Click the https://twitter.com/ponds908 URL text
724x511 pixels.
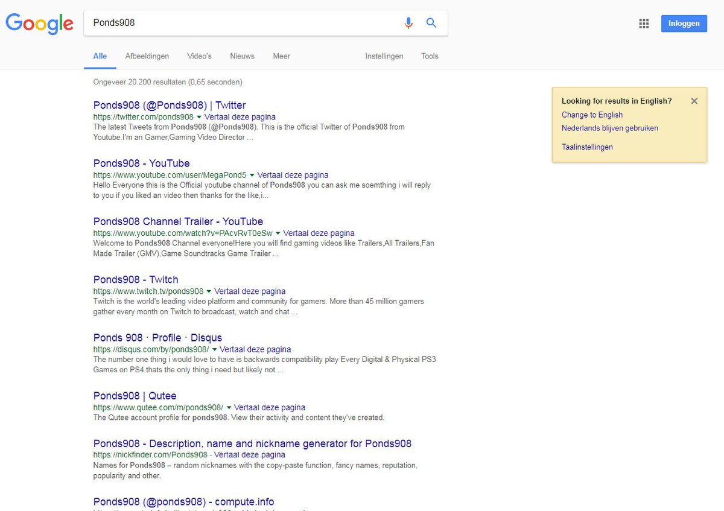pyautogui.click(x=144, y=117)
